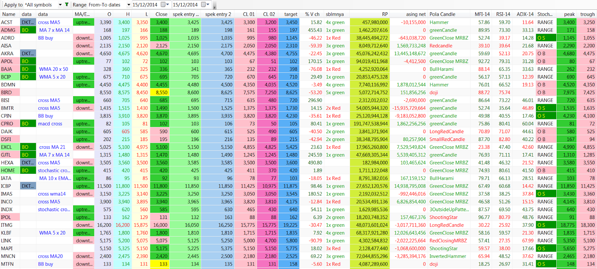Sort by the MFI-14 column header
This screenshot has height=269, width=597.
pos(481,14)
